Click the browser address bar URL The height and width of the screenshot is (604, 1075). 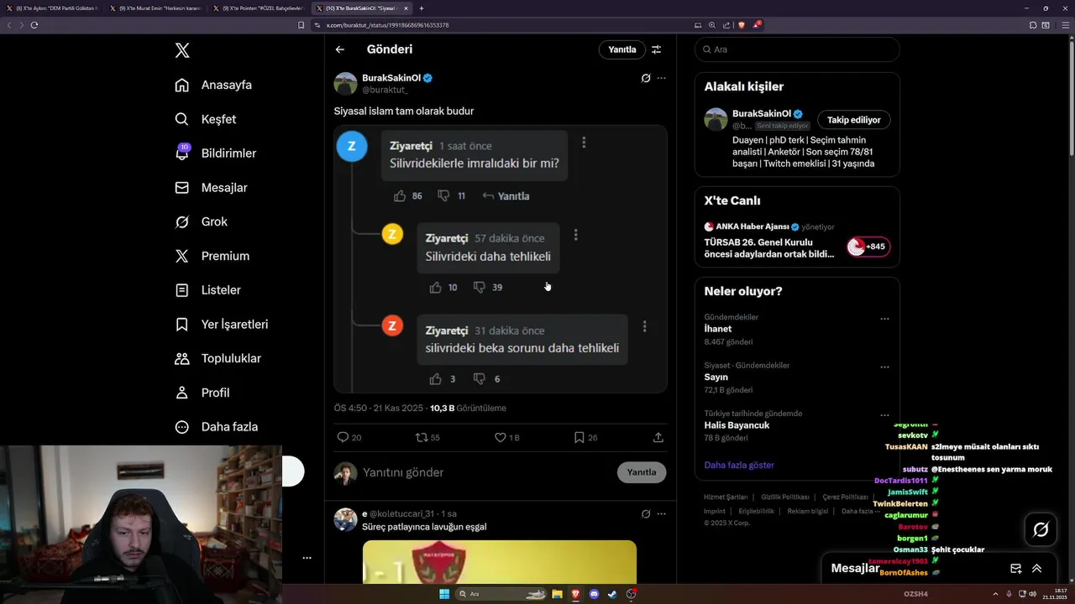(x=387, y=25)
